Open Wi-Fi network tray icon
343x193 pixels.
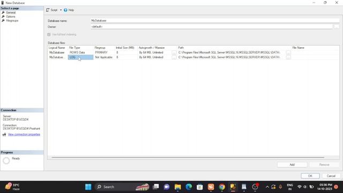click(300, 187)
